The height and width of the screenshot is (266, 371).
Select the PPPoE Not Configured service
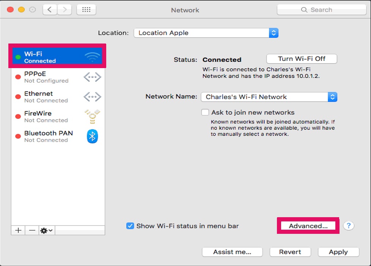pos(58,77)
